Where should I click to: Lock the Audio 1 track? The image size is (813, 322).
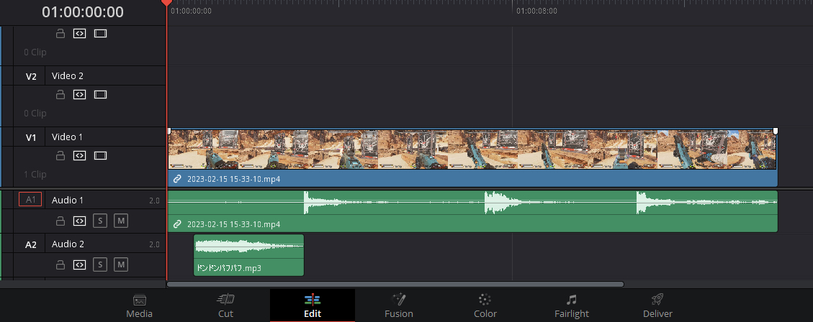pyautogui.click(x=60, y=221)
